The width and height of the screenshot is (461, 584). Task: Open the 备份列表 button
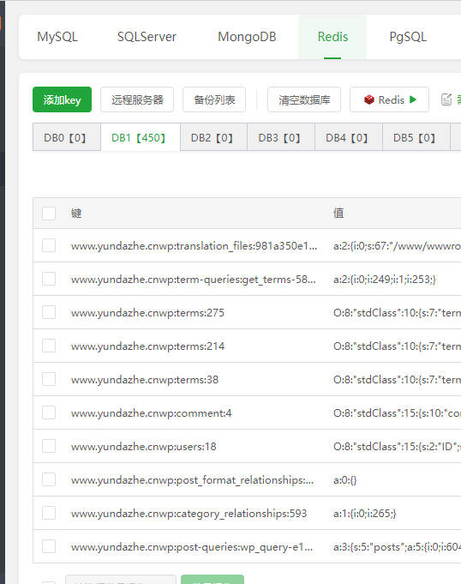coord(214,99)
